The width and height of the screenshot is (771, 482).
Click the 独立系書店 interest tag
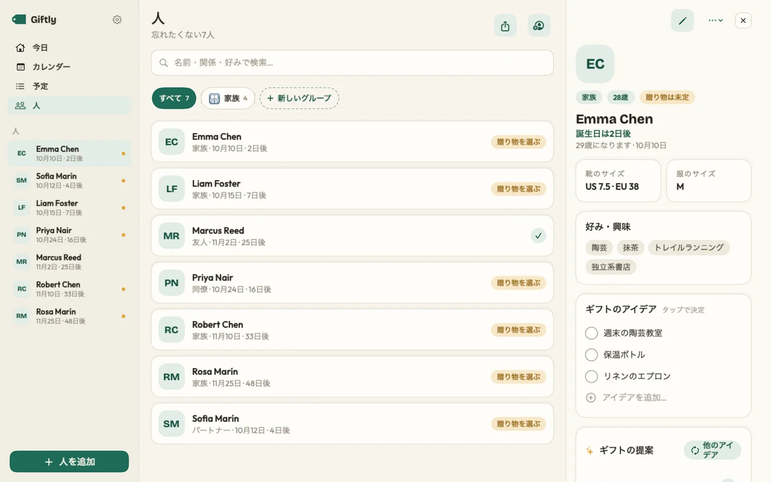tap(610, 267)
